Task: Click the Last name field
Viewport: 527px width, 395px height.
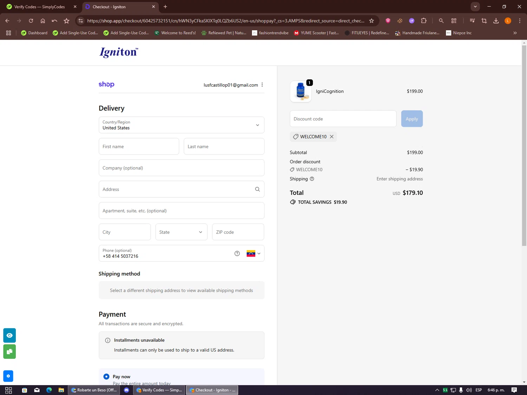Action: pyautogui.click(x=224, y=146)
